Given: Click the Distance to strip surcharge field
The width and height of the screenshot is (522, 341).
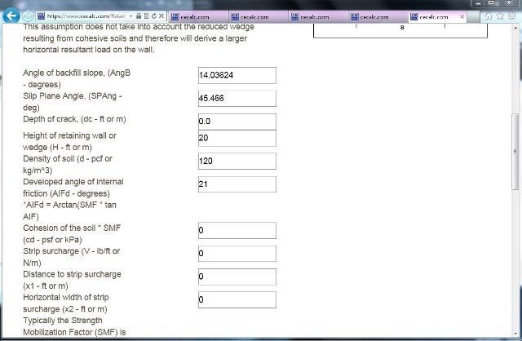Looking at the screenshot, I should pyautogui.click(x=237, y=277).
